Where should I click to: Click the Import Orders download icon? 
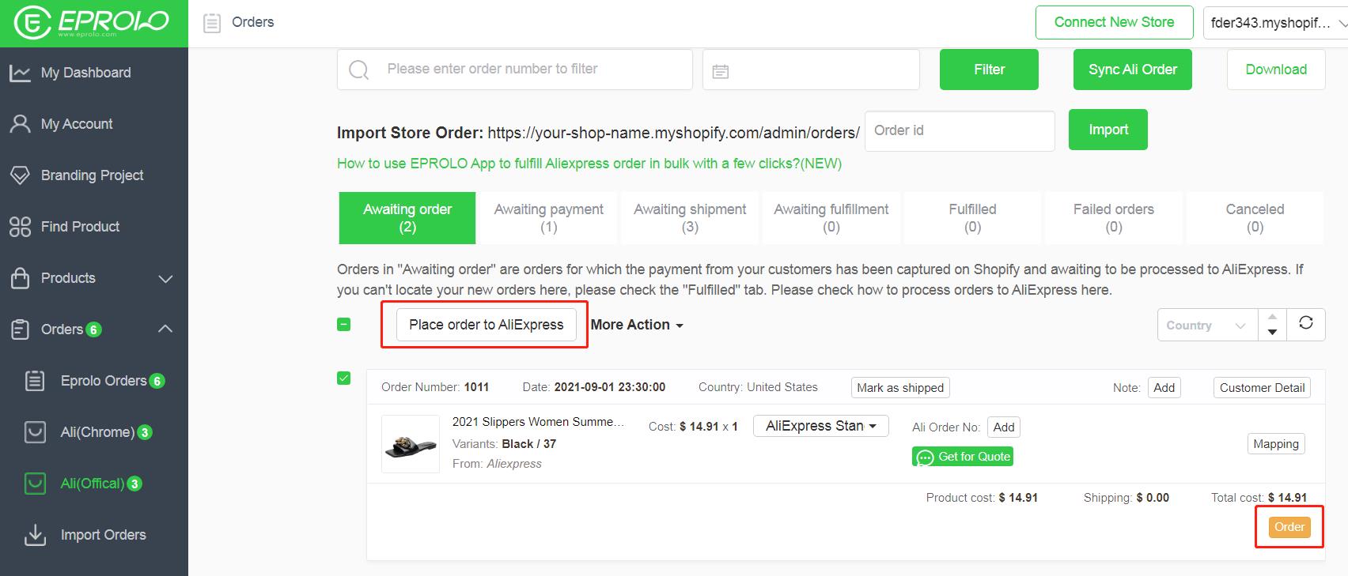point(35,535)
